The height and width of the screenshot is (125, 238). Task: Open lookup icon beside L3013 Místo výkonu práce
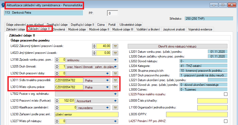click(x=115, y=87)
